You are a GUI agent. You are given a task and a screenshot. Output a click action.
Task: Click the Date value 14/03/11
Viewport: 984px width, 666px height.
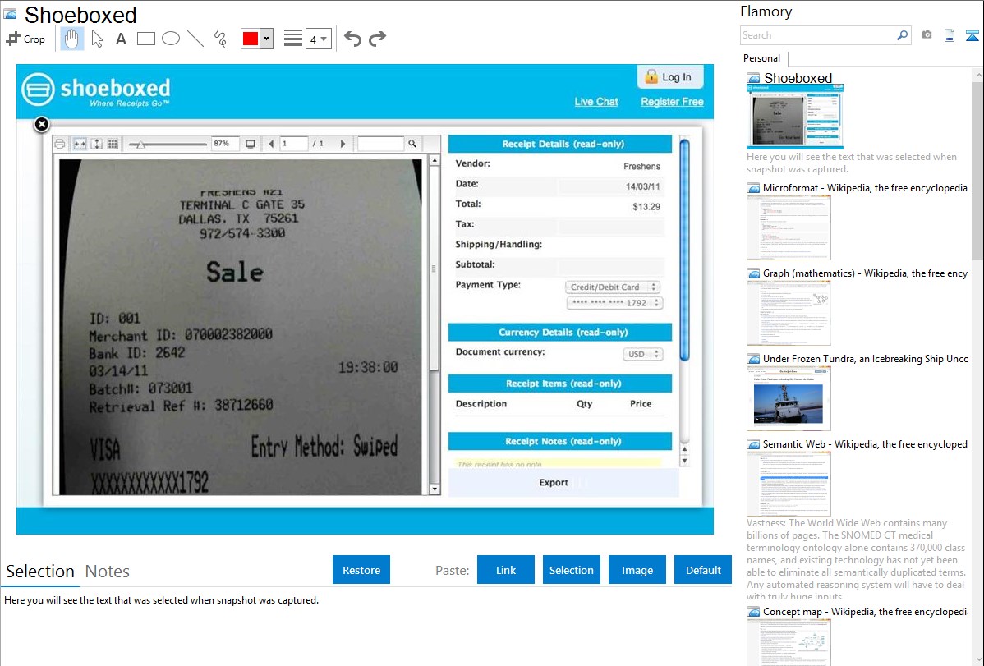tap(642, 186)
